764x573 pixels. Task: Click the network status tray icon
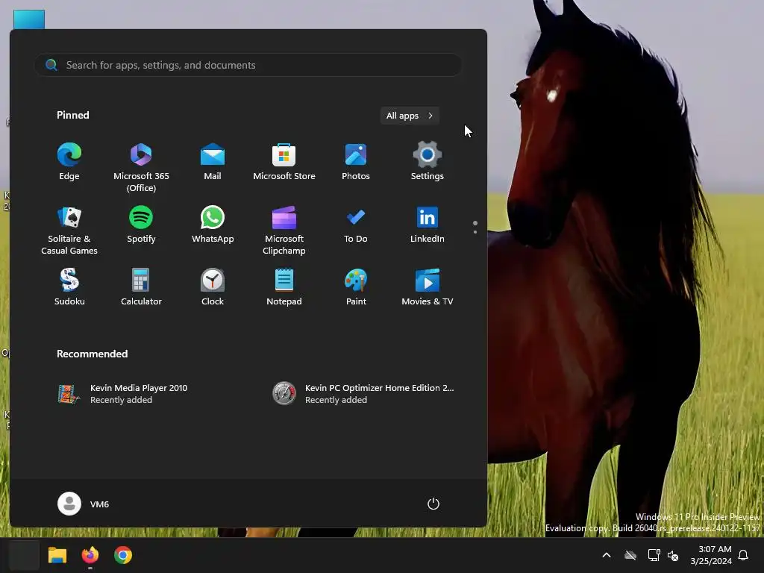coord(654,555)
